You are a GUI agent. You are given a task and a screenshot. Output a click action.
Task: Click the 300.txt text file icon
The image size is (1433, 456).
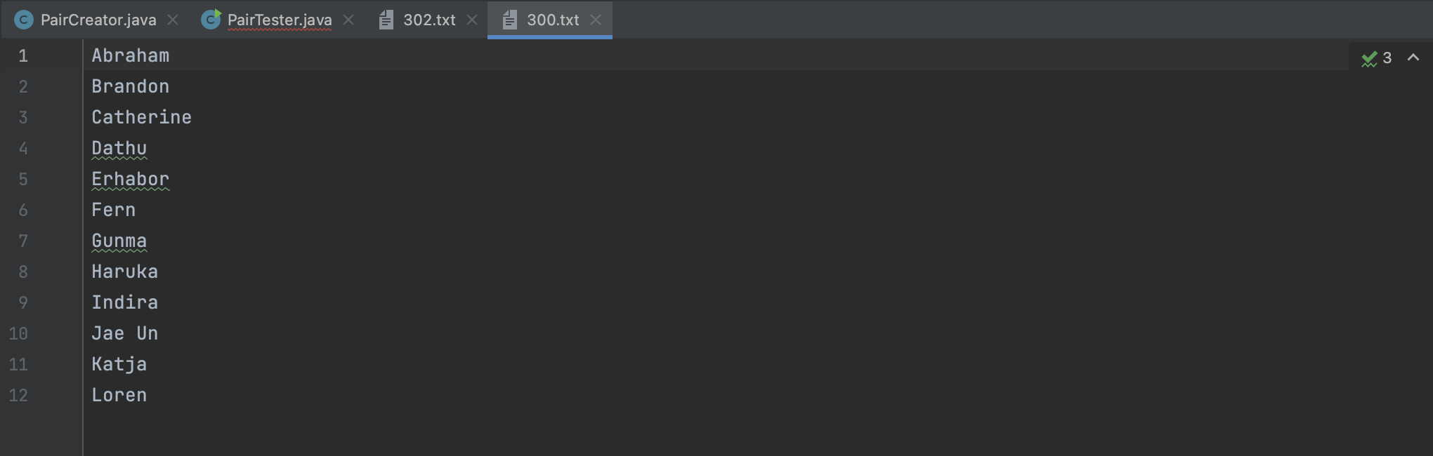[x=510, y=20]
